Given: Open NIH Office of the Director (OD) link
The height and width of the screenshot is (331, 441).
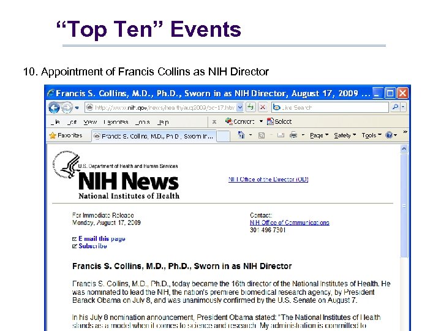Looking at the screenshot, I should point(268,179).
